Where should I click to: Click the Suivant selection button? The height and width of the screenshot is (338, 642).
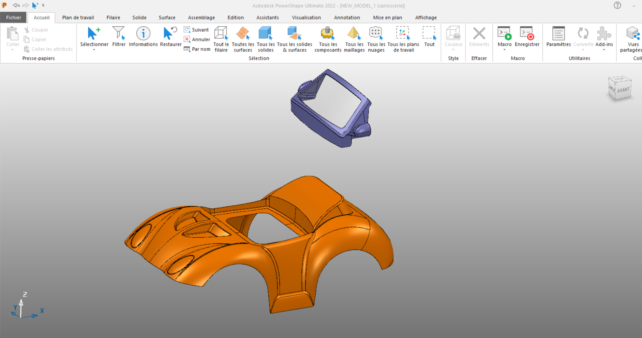point(196,30)
